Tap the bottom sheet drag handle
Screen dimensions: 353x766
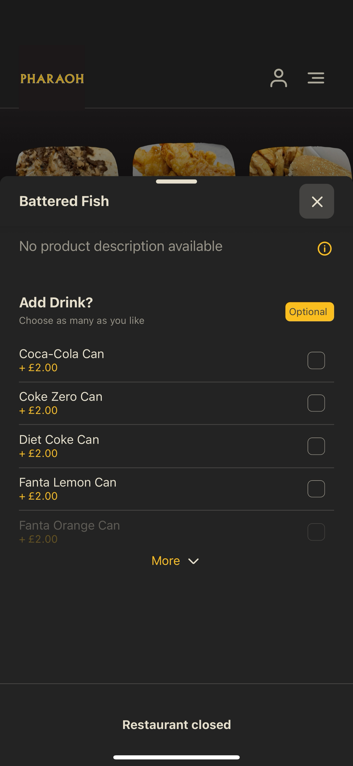[176, 181]
